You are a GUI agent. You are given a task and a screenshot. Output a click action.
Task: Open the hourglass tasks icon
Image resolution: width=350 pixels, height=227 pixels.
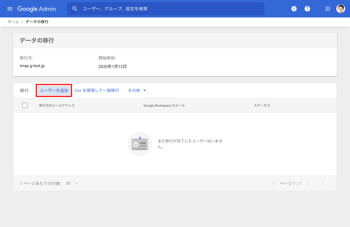294,9
